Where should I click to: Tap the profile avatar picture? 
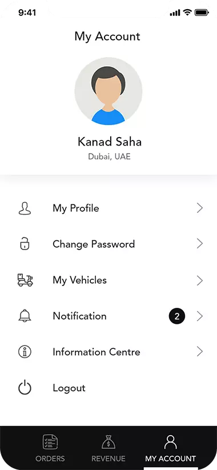108,91
